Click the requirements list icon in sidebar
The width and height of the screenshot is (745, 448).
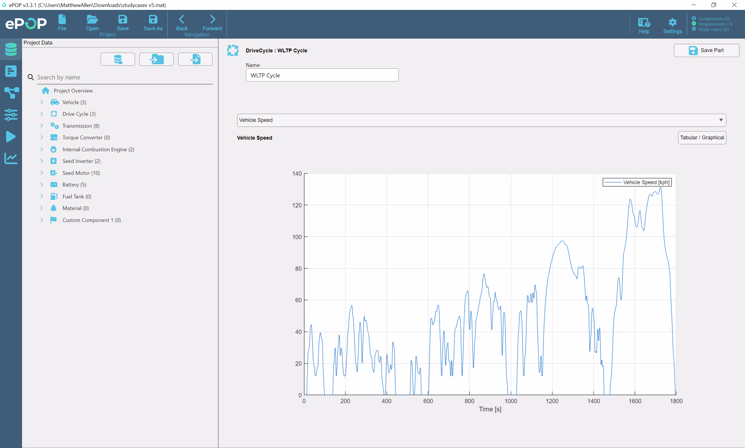pyautogui.click(x=11, y=71)
